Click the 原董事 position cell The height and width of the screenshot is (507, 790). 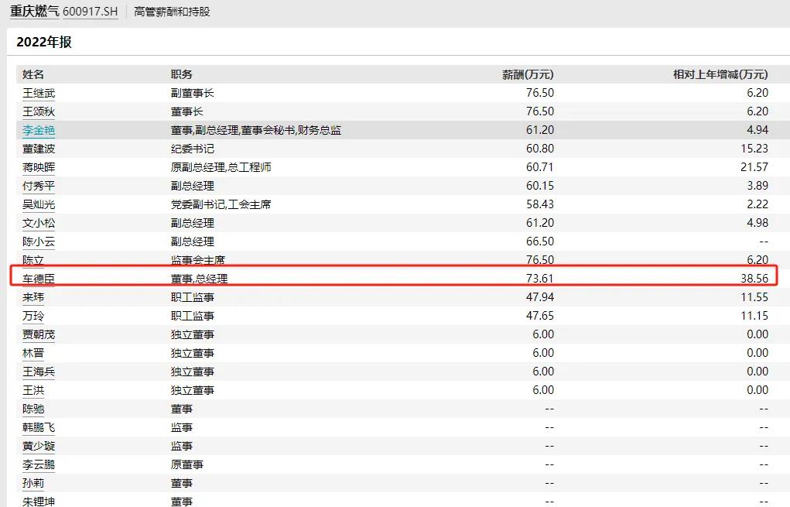pyautogui.click(x=187, y=464)
